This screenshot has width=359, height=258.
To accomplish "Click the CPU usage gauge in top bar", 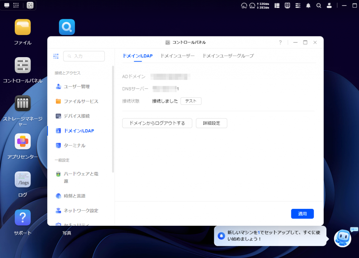I will [x=244, y=5].
